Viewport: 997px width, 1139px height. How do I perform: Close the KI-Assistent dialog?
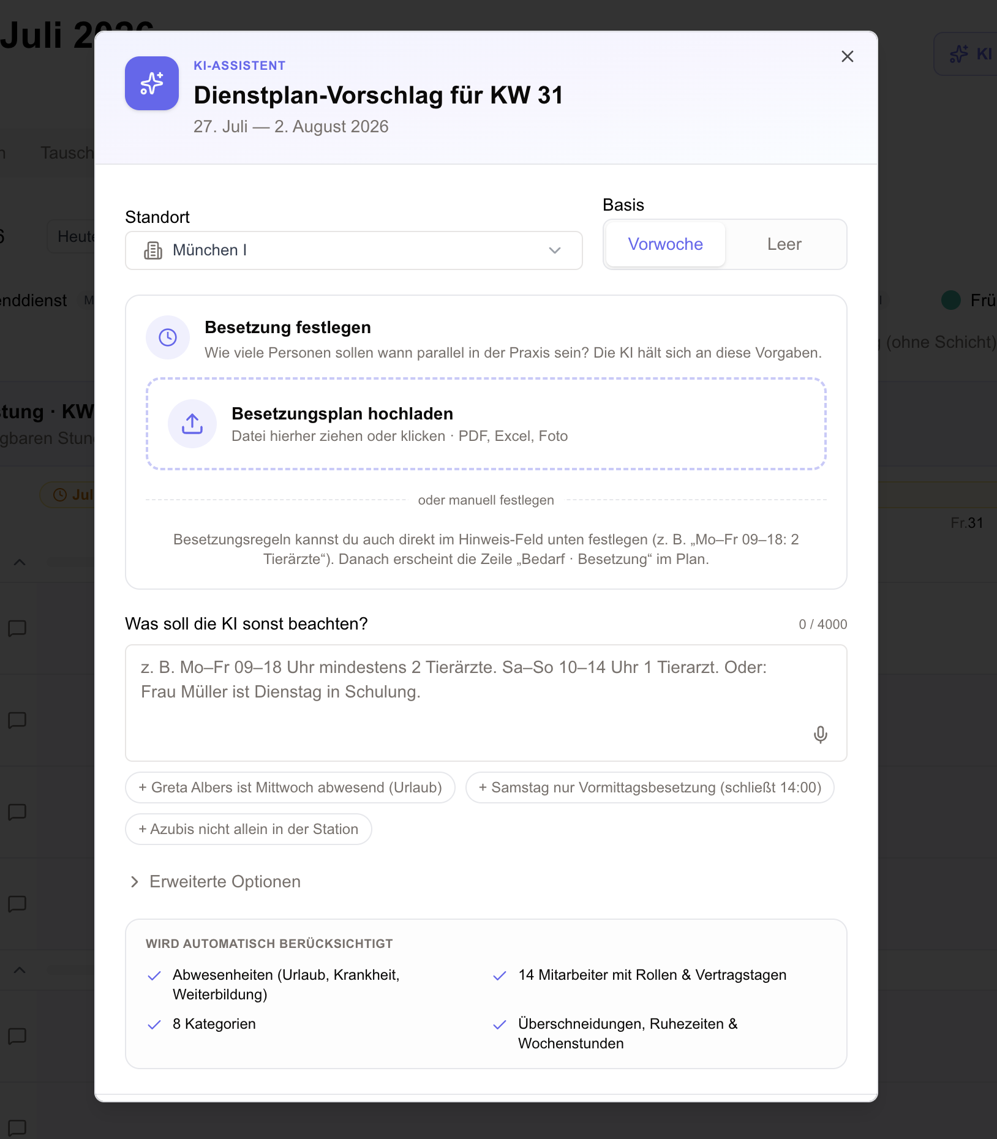[x=847, y=56]
